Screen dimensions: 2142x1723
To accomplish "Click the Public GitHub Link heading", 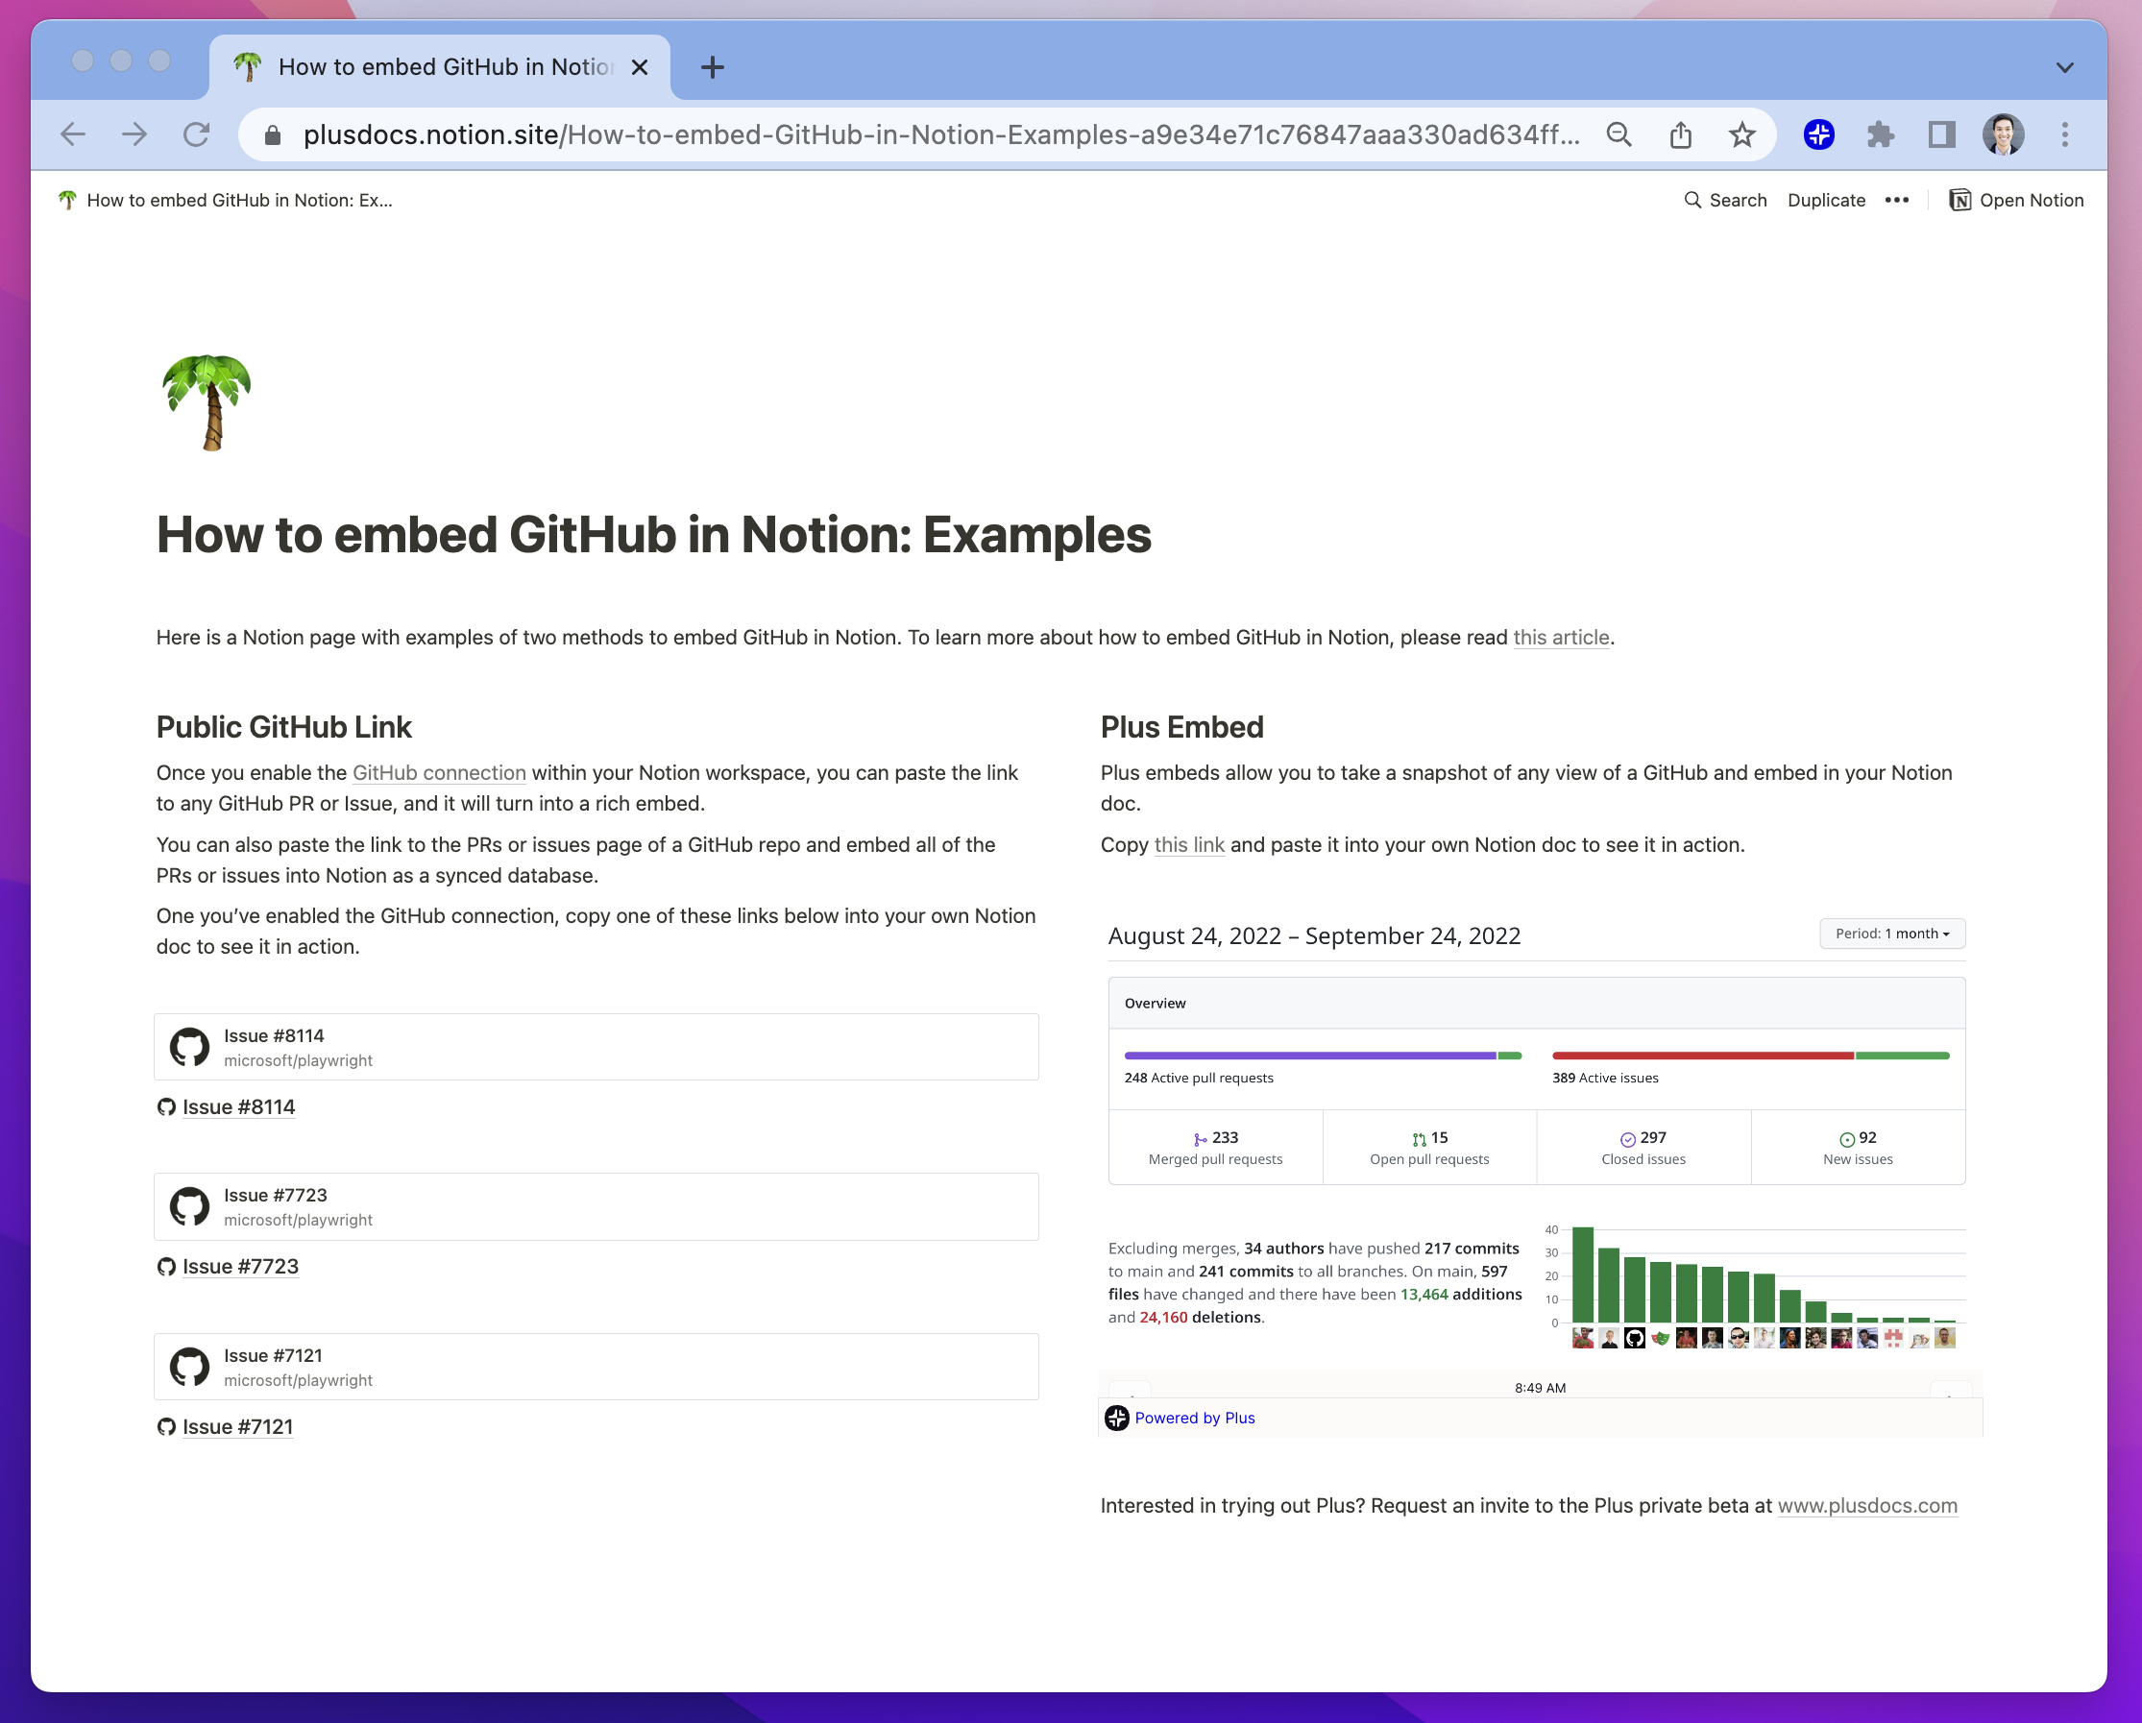I will coord(283,726).
